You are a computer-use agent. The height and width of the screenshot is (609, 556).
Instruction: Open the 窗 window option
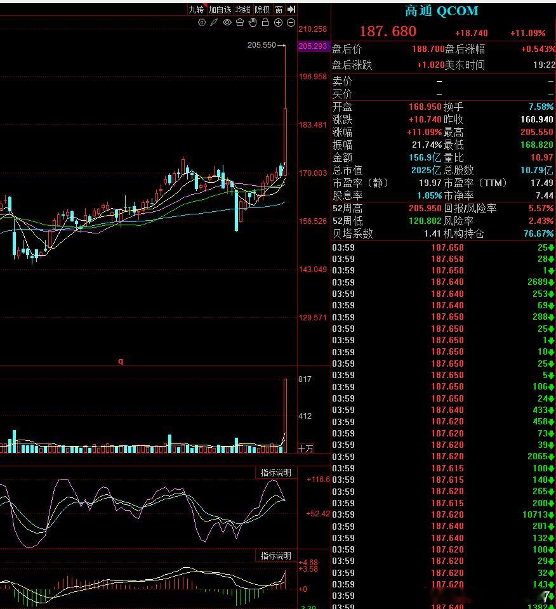click(x=279, y=10)
